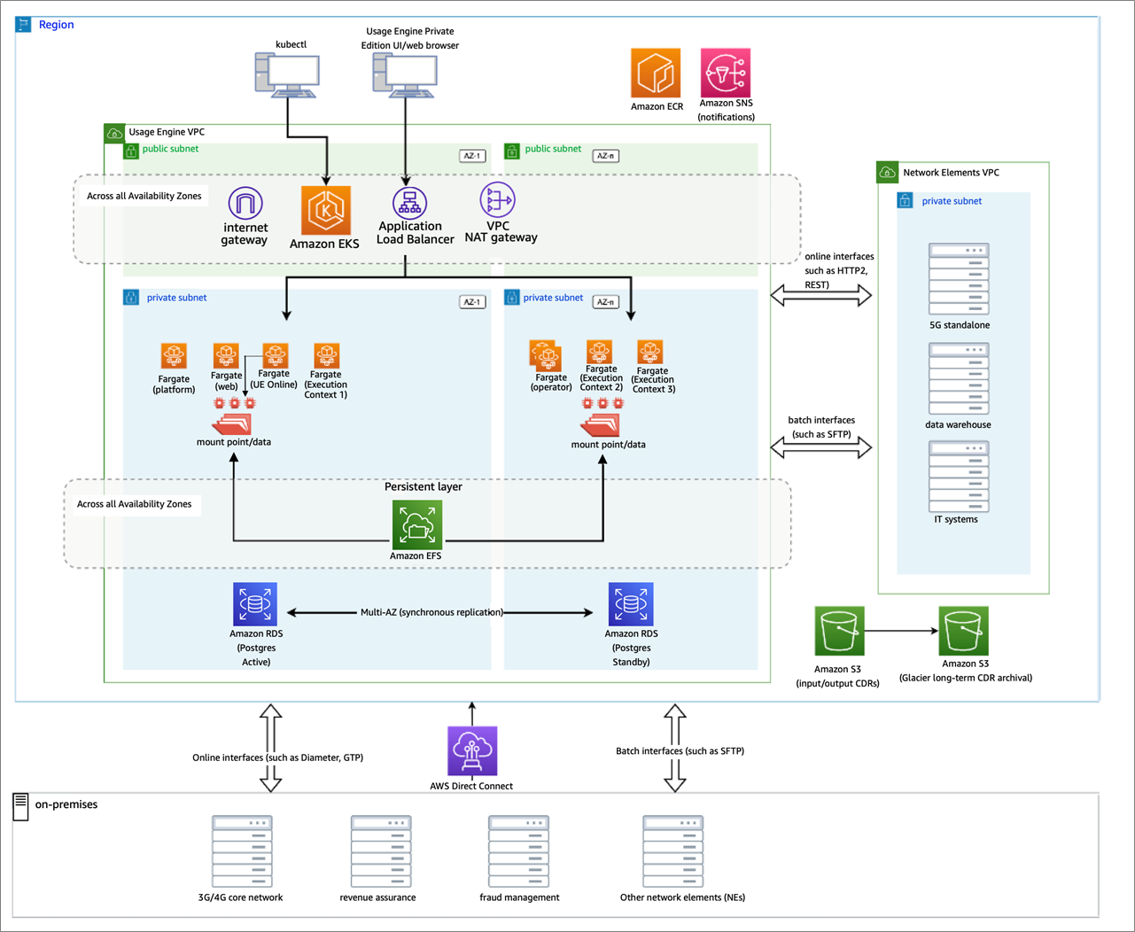Select the "3G/4G core network" label
Viewport: 1135px width, 932px height.
(x=241, y=897)
